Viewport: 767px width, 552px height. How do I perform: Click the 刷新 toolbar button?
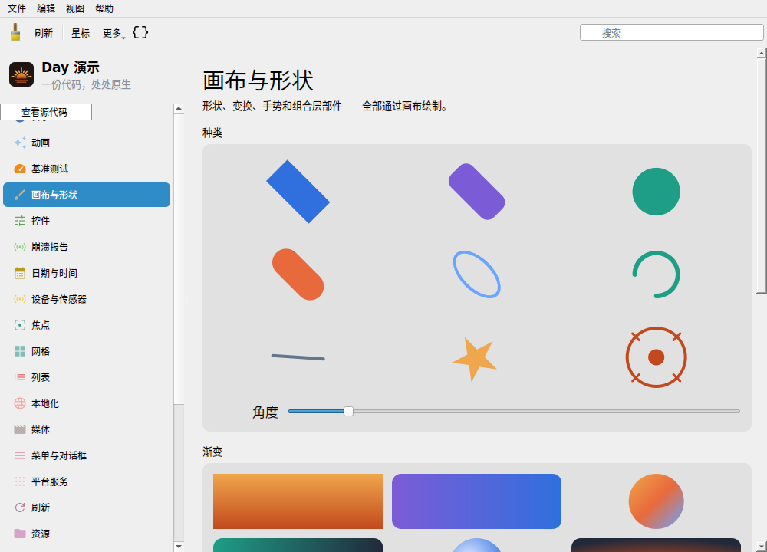(x=44, y=33)
